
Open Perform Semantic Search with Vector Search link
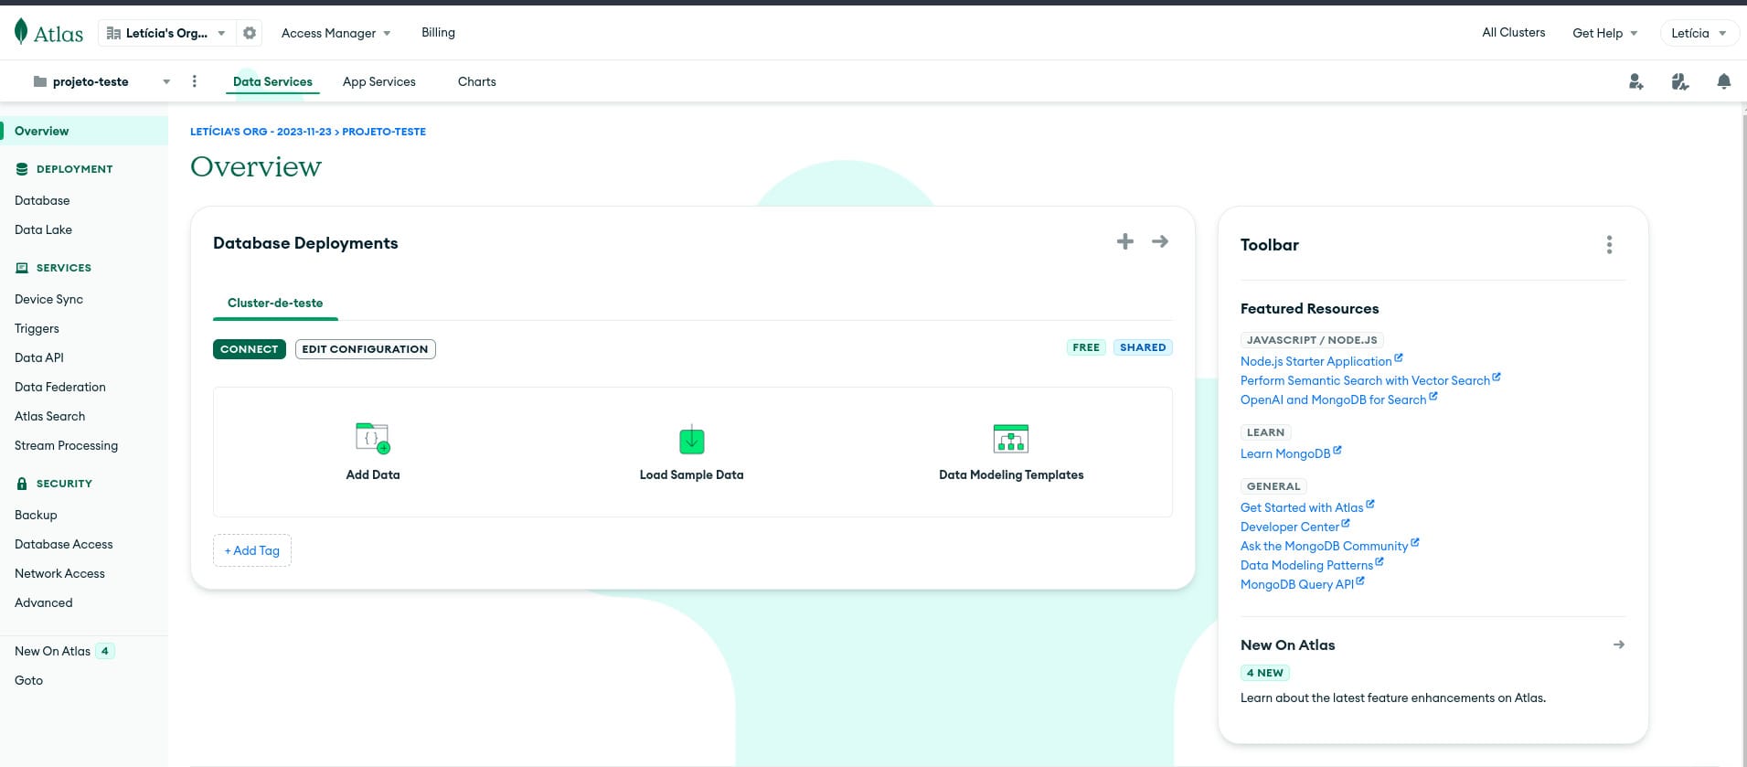point(1370,380)
